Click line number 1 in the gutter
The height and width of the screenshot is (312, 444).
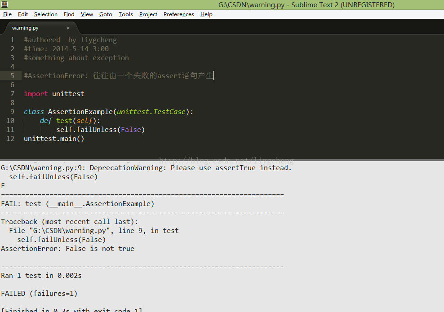point(12,40)
